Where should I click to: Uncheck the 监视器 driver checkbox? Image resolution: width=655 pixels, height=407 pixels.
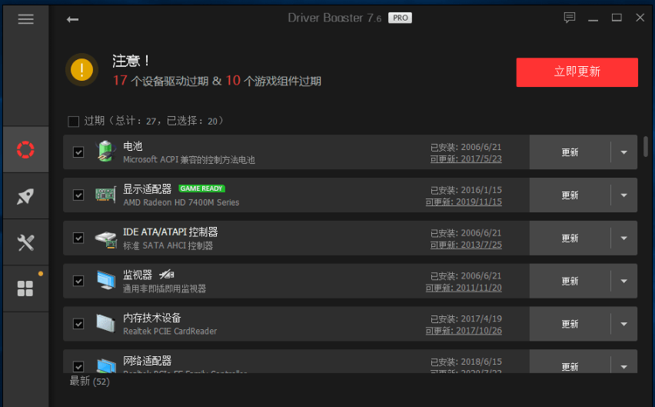[x=78, y=281]
